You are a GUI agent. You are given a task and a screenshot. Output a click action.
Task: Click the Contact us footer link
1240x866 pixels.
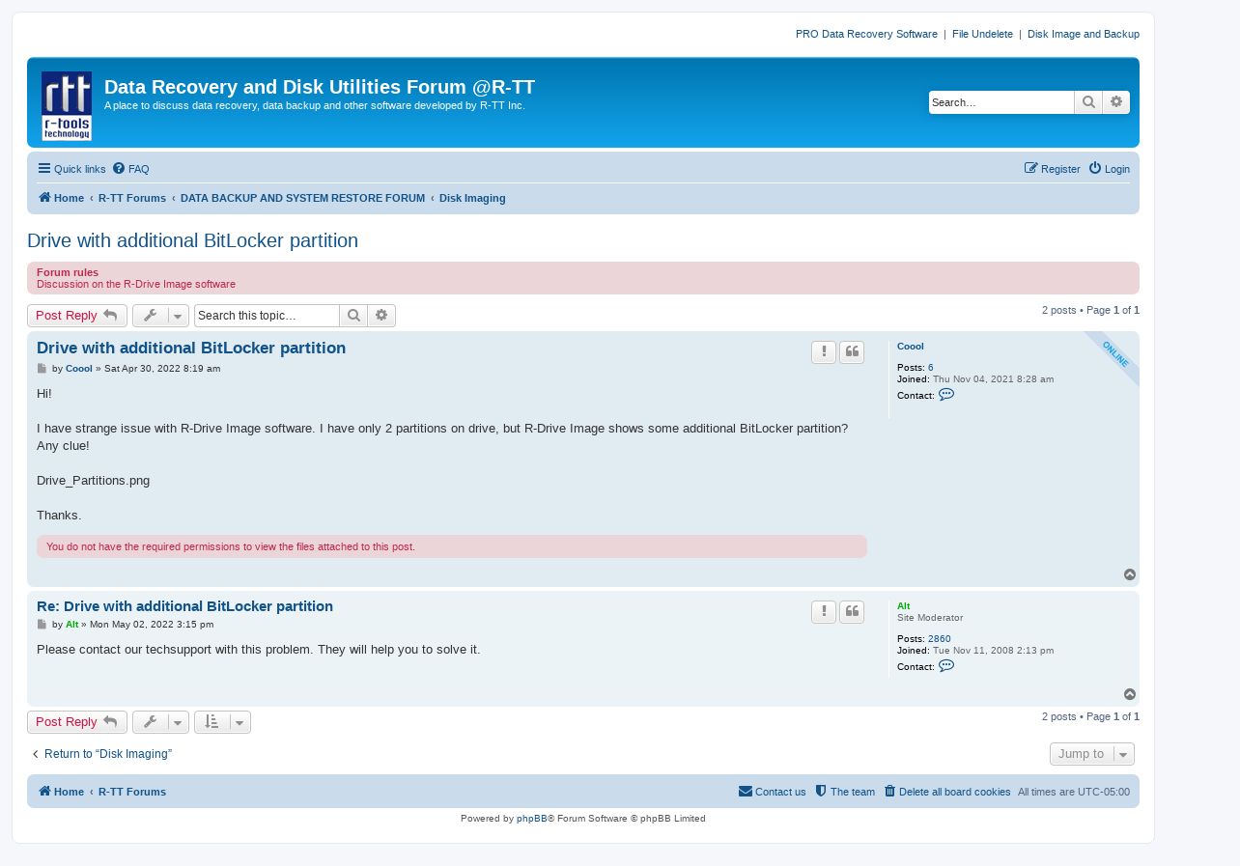pyautogui.click(x=772, y=792)
